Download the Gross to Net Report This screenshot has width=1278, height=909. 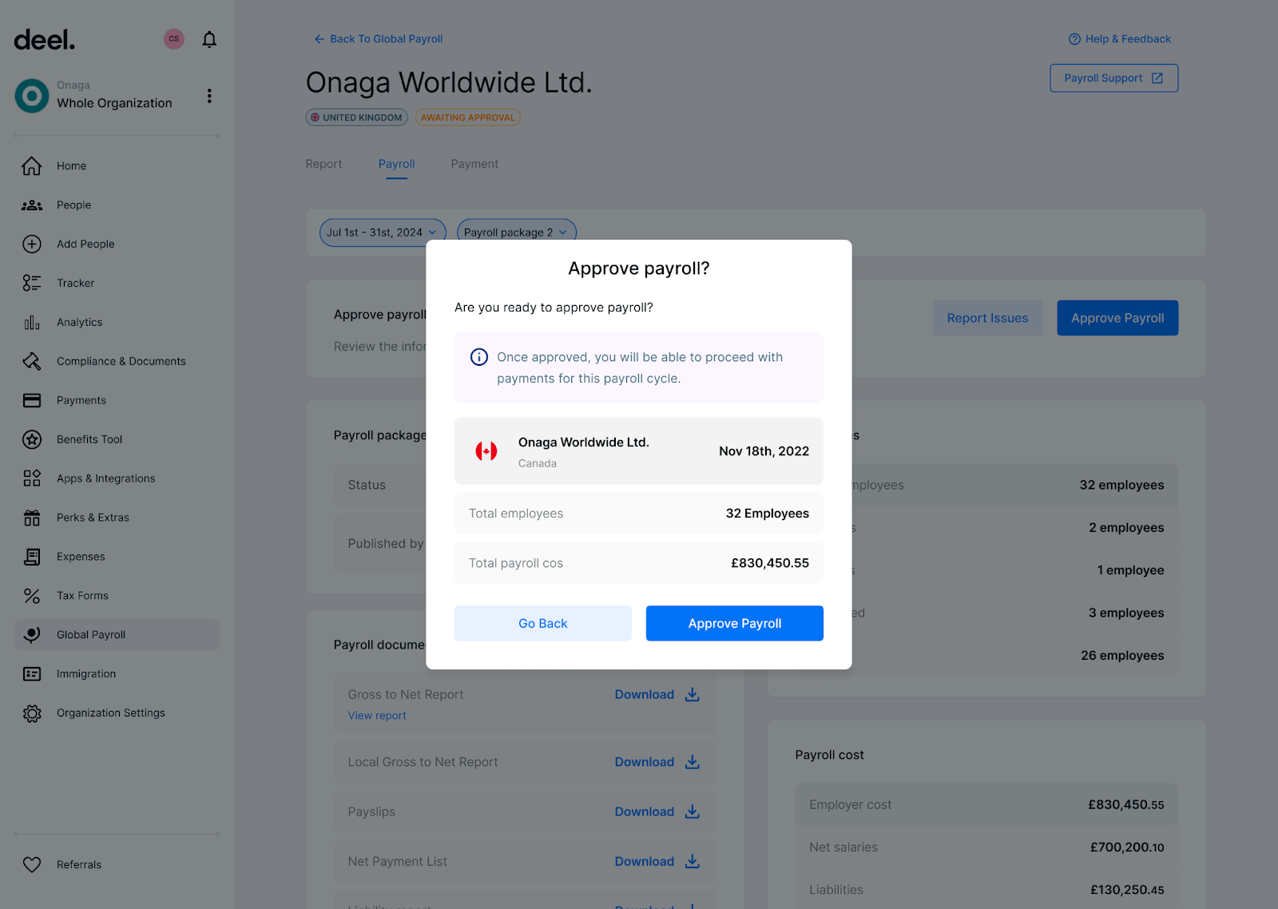pos(657,695)
